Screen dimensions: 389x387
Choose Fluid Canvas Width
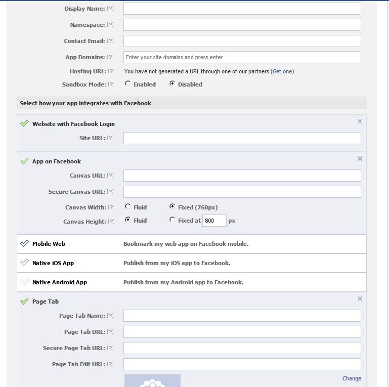[x=128, y=206]
